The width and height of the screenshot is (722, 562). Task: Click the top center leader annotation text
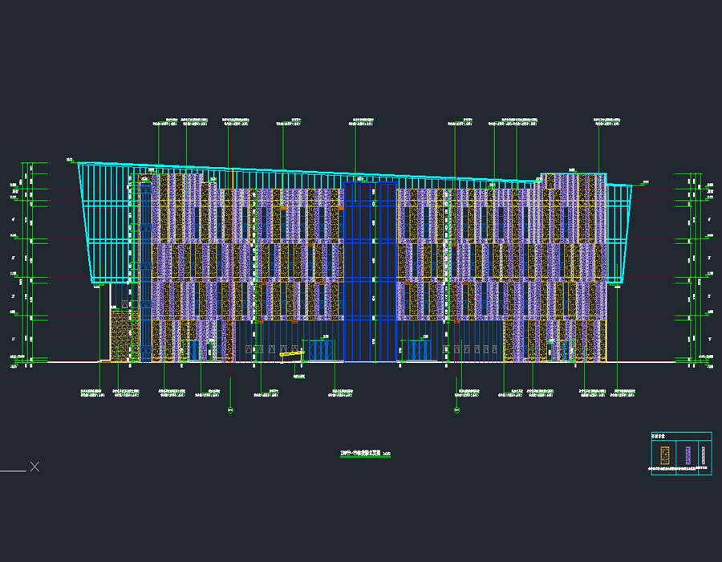pos(363,122)
